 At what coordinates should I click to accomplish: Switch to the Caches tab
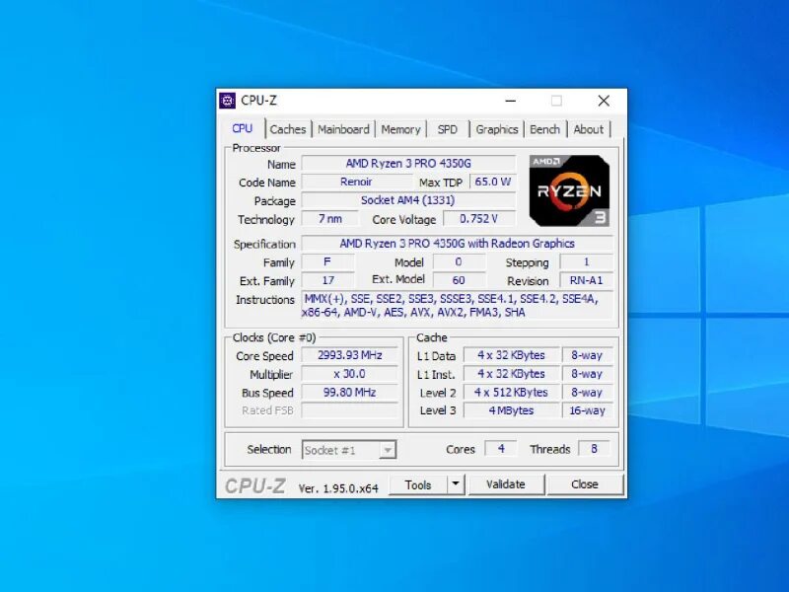[288, 129]
